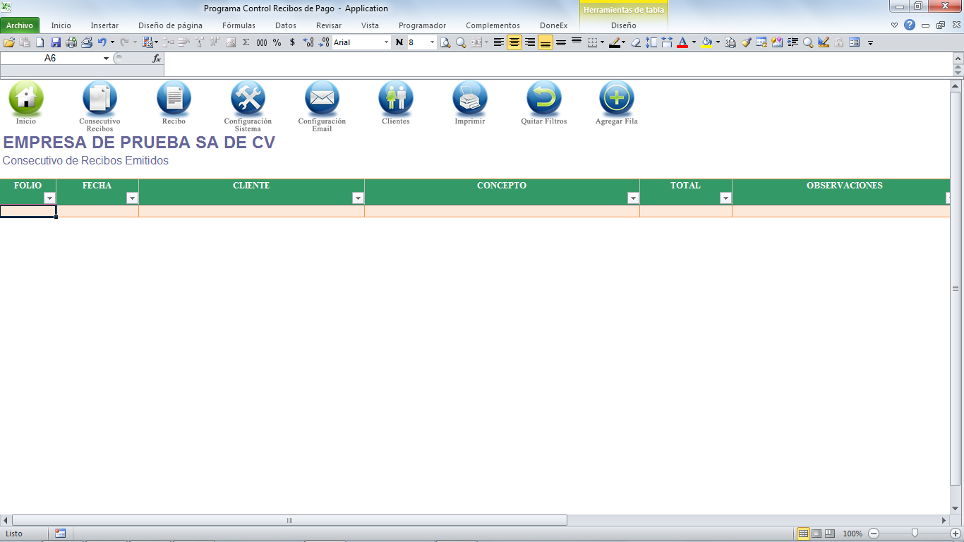Open the borders dropdown arrow

click(x=602, y=42)
